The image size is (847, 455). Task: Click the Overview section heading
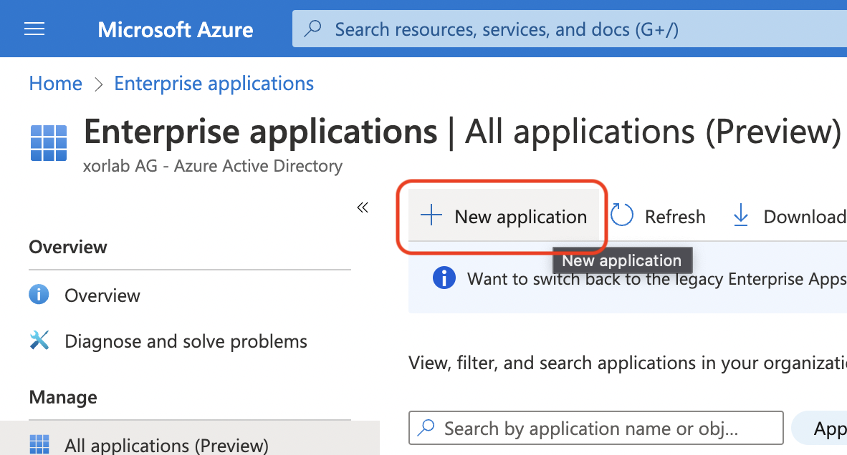pos(68,247)
